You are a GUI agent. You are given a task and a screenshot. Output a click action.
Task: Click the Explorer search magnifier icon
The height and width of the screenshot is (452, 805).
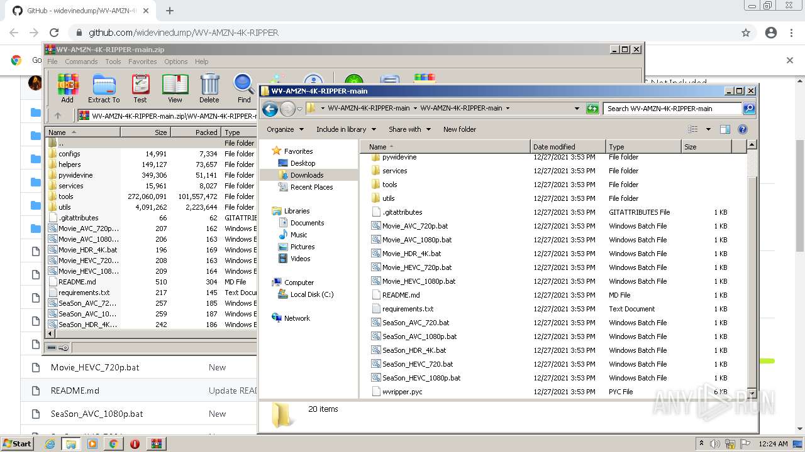[x=748, y=109]
